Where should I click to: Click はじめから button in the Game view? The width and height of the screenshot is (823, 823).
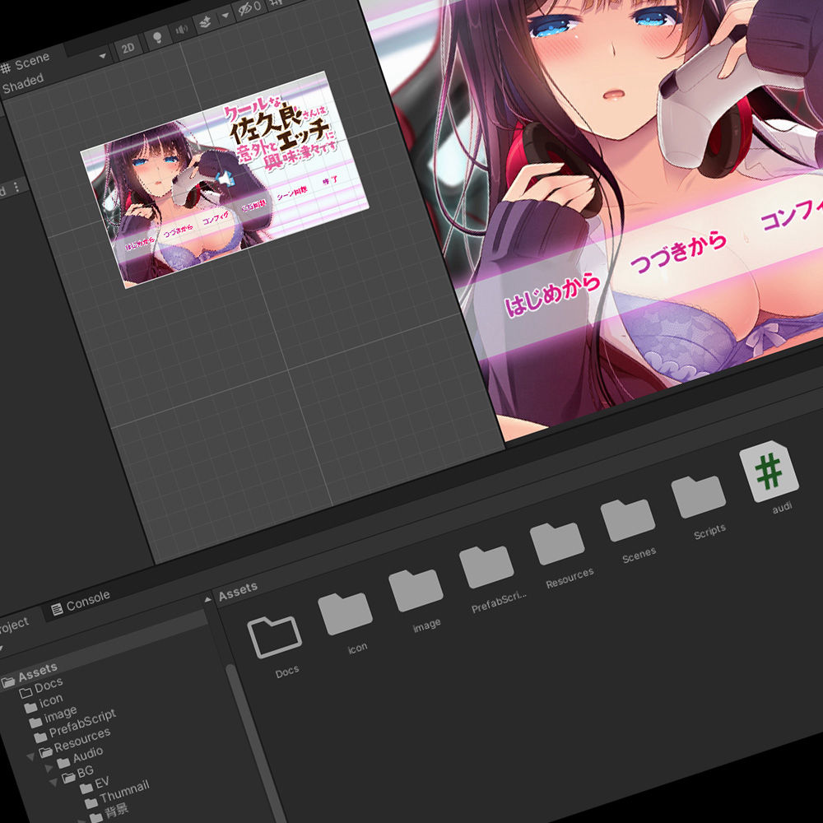(x=552, y=295)
